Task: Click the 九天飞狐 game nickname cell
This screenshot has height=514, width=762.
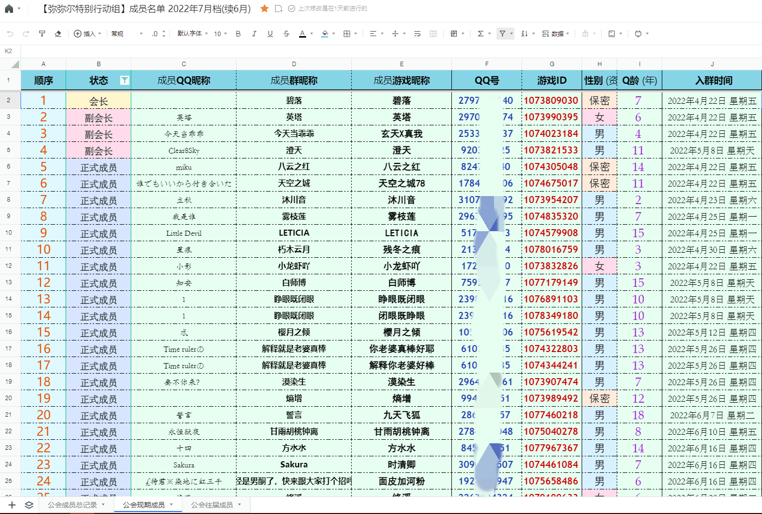Action: coord(401,415)
